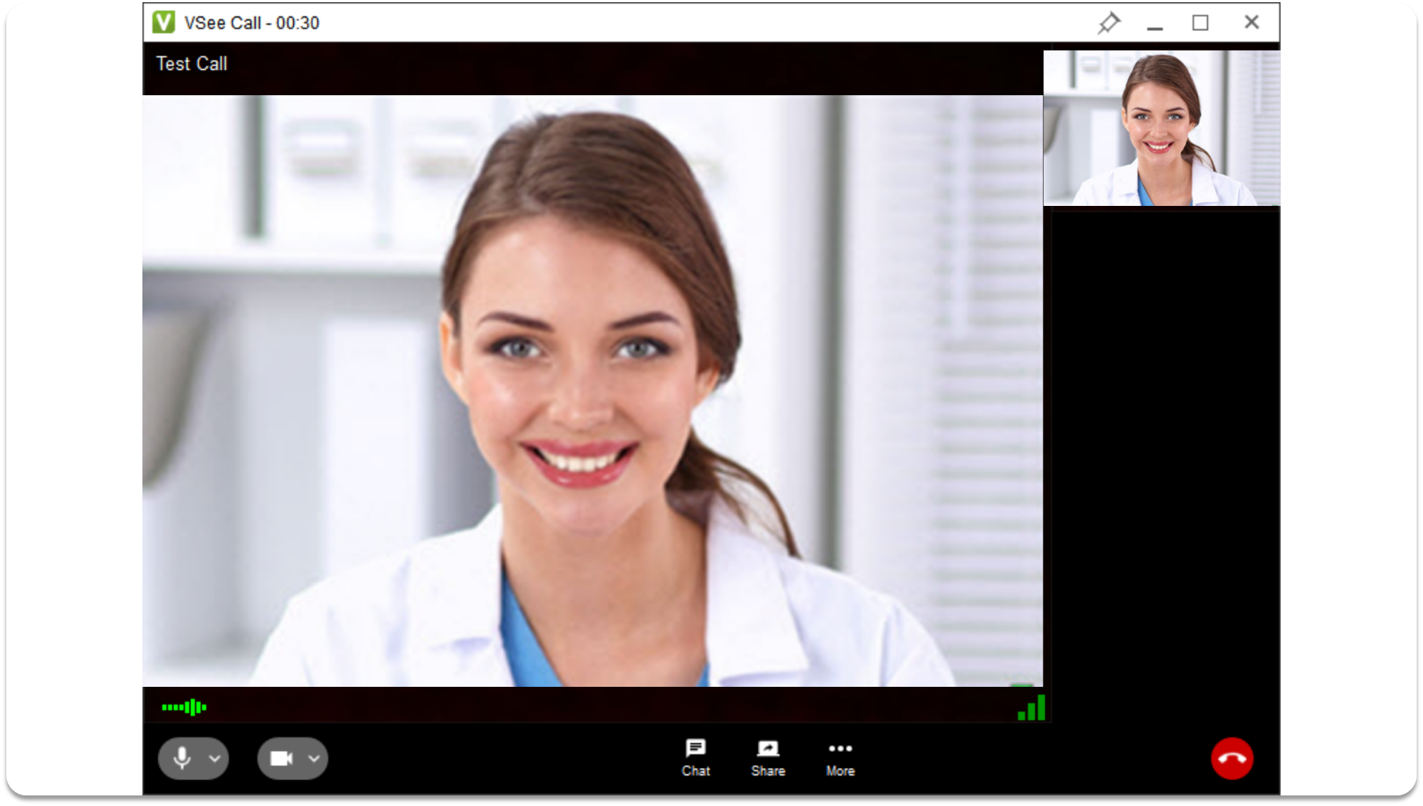The image size is (1423, 806).
Task: Mute the microphone
Action: pos(182,758)
